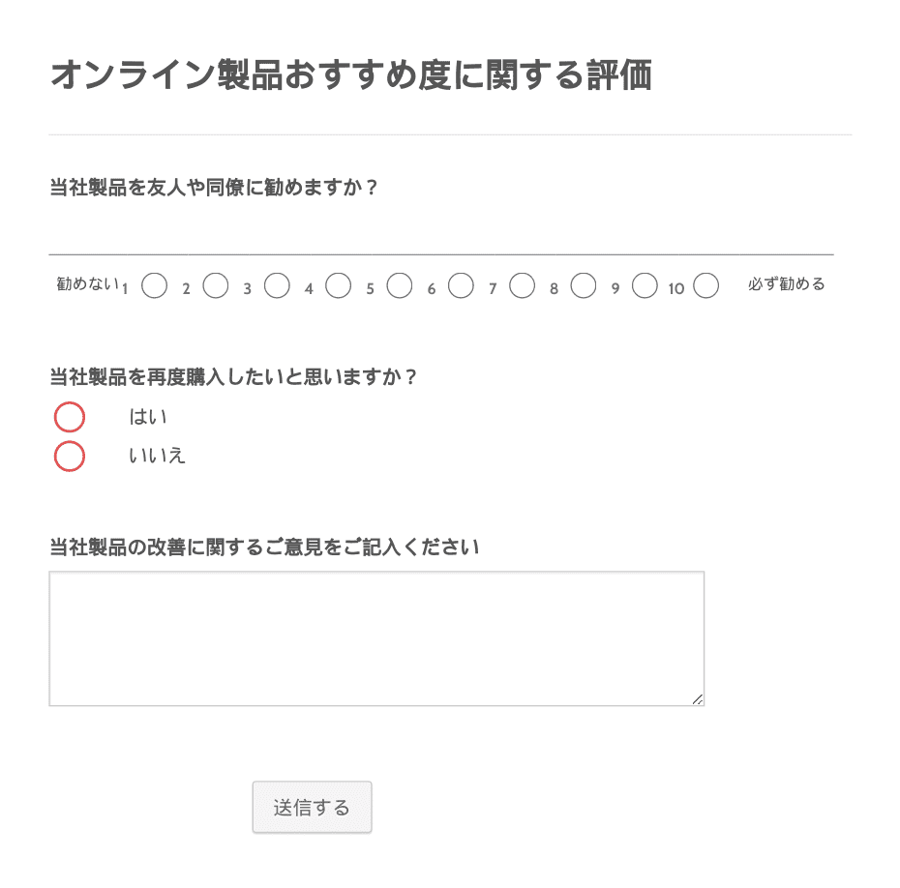Select rating 6 radio button

461,285
